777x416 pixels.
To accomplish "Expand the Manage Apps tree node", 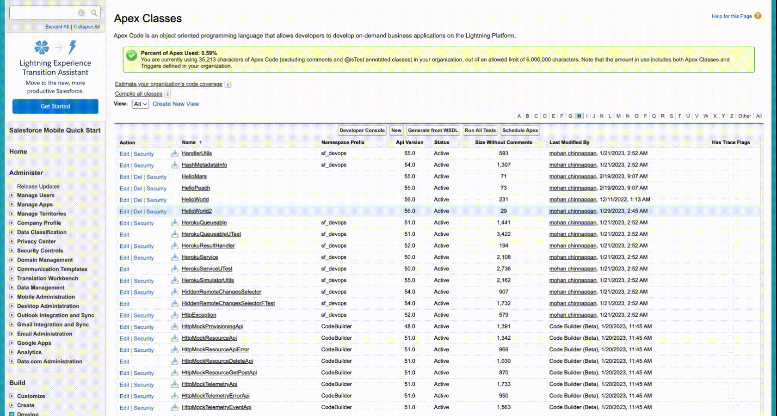I will coord(12,204).
